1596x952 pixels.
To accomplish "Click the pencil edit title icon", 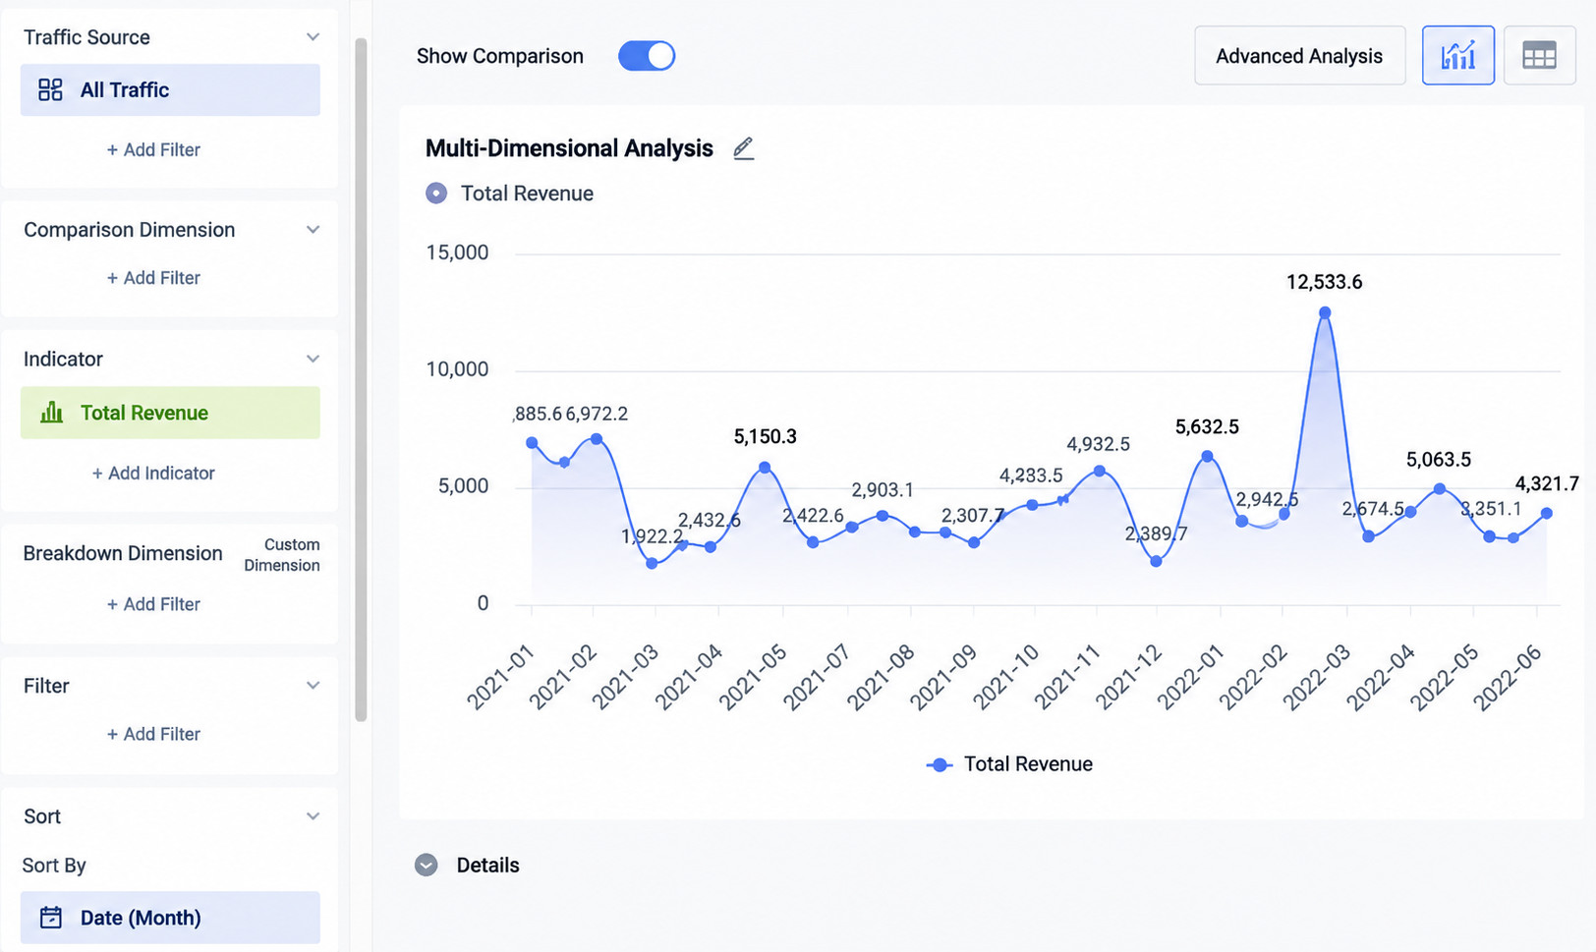I will pos(744,148).
